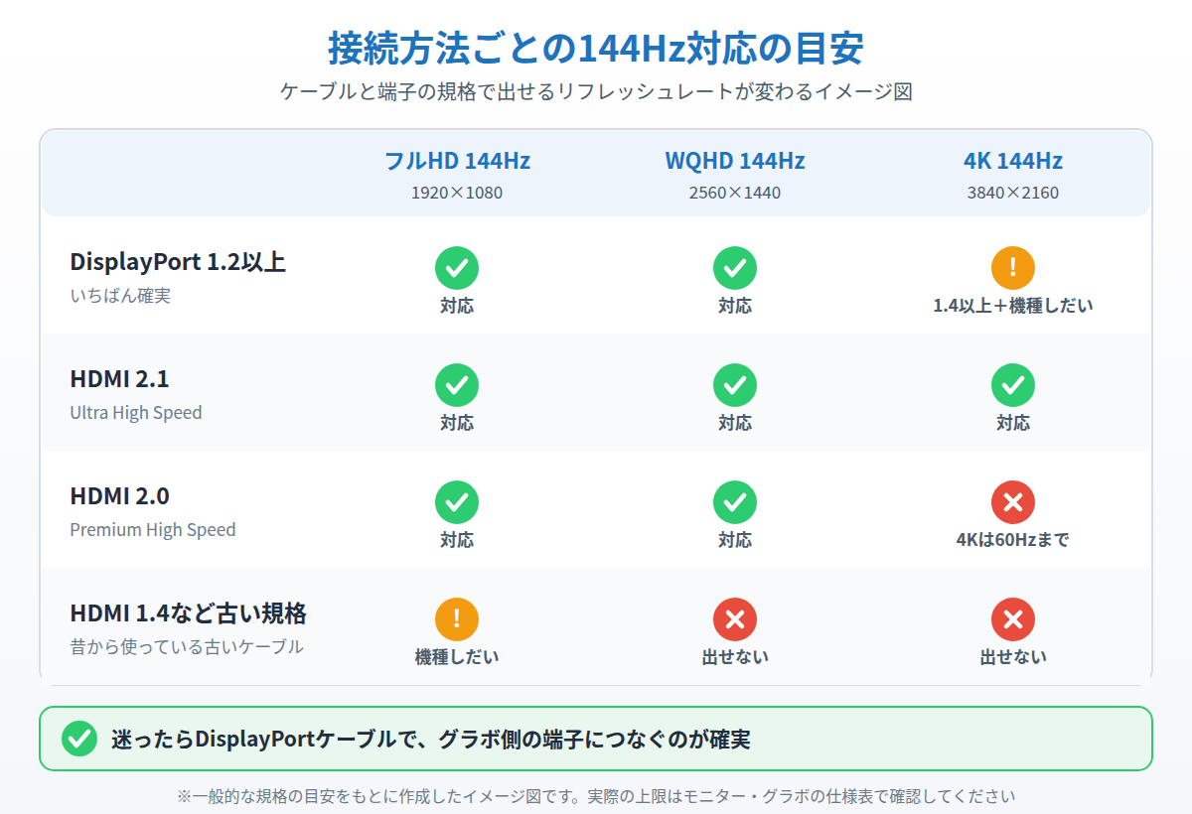This screenshot has height=814, width=1192.
Task: Click the 1.4以上＋機種しだい note
Action: (1013, 306)
